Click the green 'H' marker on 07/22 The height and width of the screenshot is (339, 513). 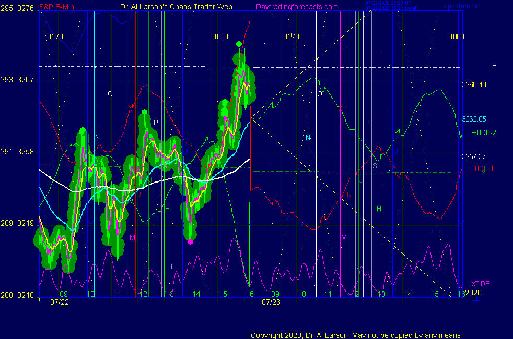tap(168, 209)
